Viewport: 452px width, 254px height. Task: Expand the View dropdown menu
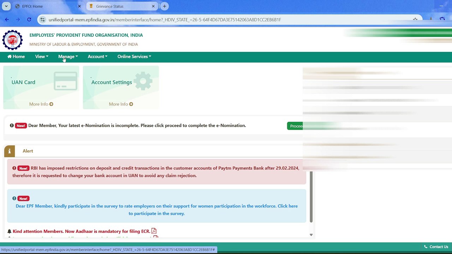coord(42,56)
